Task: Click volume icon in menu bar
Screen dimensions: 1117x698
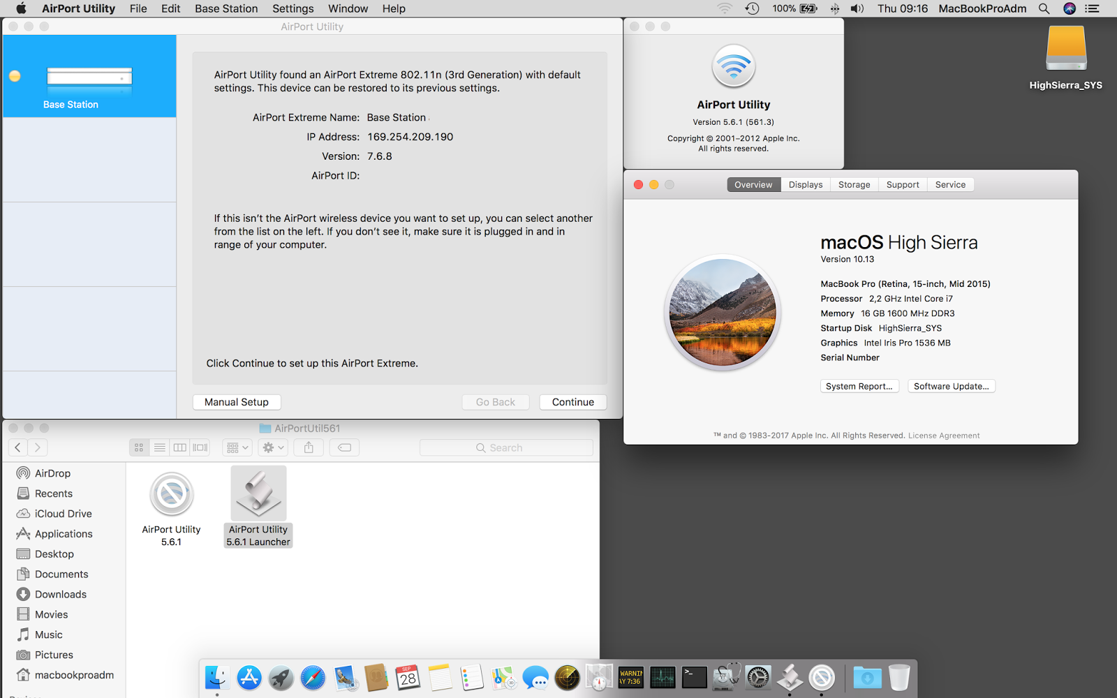Action: [x=857, y=8]
